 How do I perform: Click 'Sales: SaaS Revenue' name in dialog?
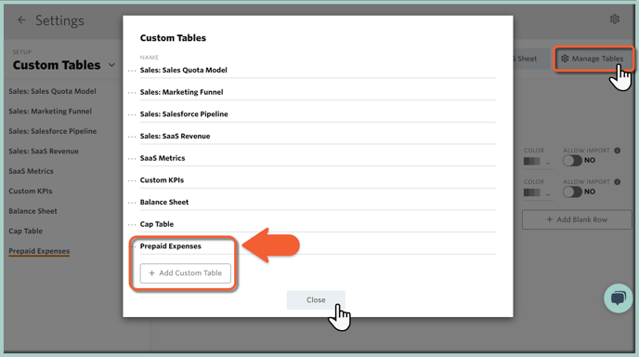point(176,137)
